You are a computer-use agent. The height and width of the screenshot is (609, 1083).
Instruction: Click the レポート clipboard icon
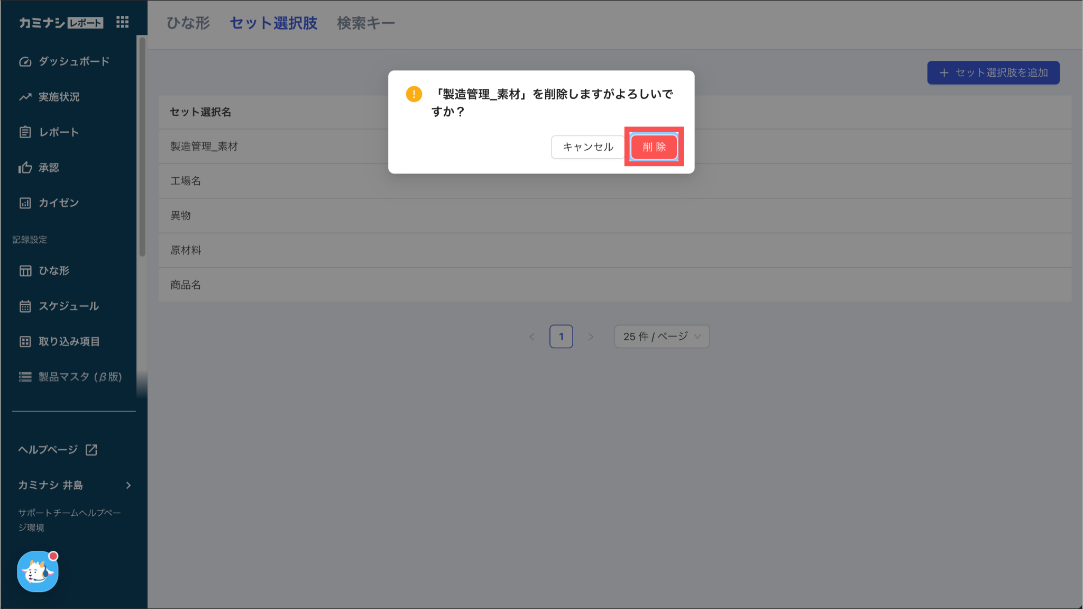(x=25, y=132)
